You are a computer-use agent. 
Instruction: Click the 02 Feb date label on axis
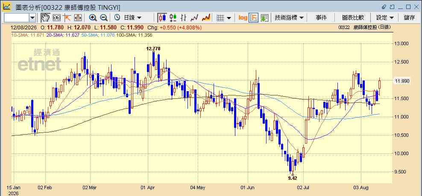(45, 187)
